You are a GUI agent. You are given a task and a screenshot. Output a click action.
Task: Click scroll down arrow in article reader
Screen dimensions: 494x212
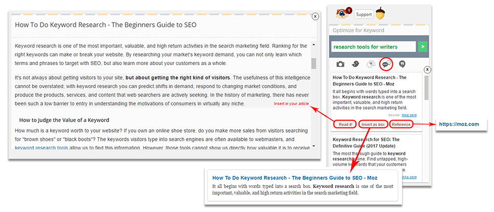314,146
